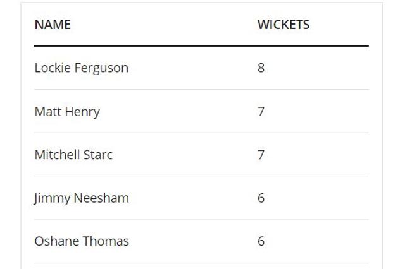
Task: Select the Matt Henry name cell
Action: pyautogui.click(x=67, y=112)
